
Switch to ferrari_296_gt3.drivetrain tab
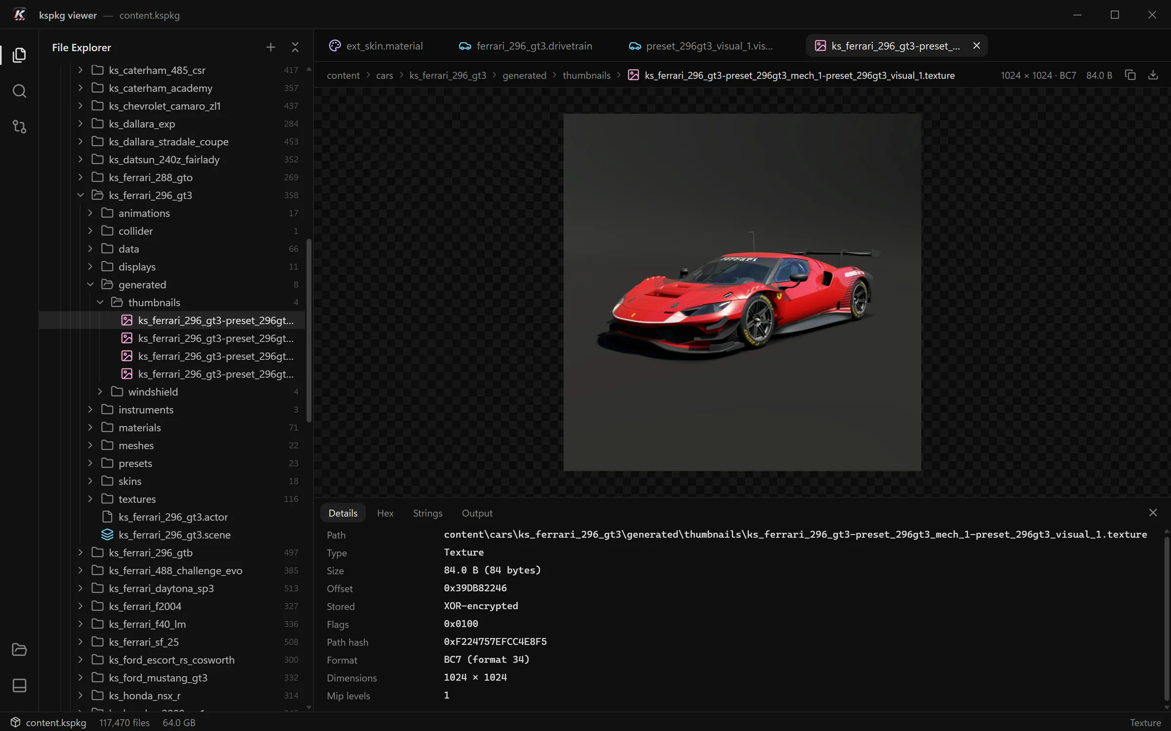(x=526, y=46)
